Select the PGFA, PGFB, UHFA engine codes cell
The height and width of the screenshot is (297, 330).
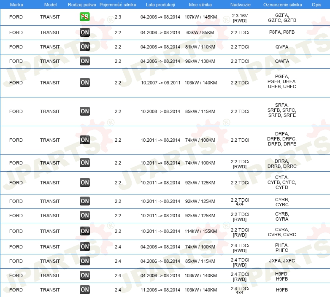click(282, 81)
